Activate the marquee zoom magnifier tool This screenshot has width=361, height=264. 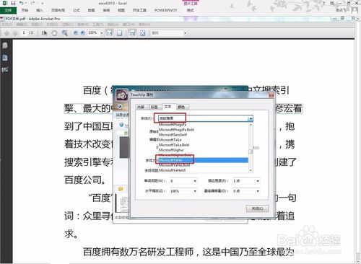[x=64, y=33]
